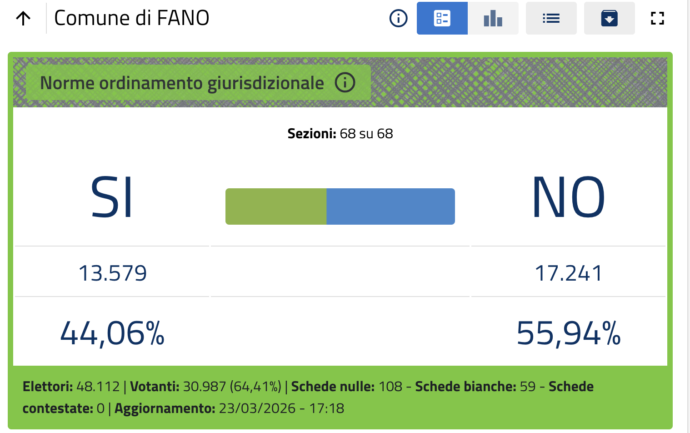Select the SI vote count 13.579
Viewport: 690px width, 433px height.
(113, 273)
